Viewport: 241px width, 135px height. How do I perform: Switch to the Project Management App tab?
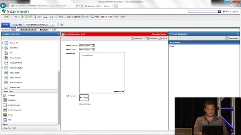[37, 25]
